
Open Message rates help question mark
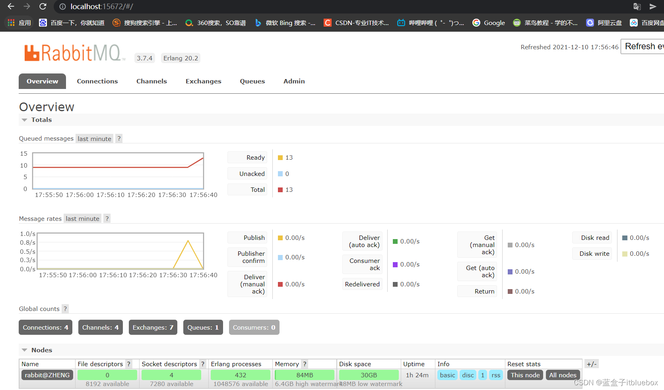pyautogui.click(x=107, y=218)
